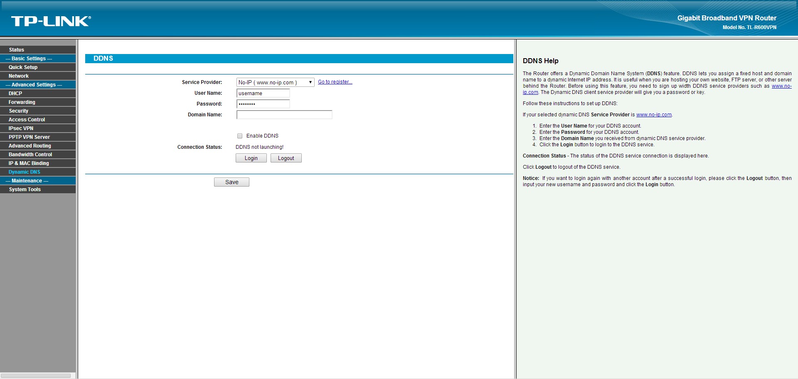This screenshot has width=798, height=379.
Task: Click the Logout button
Action: tap(286, 158)
